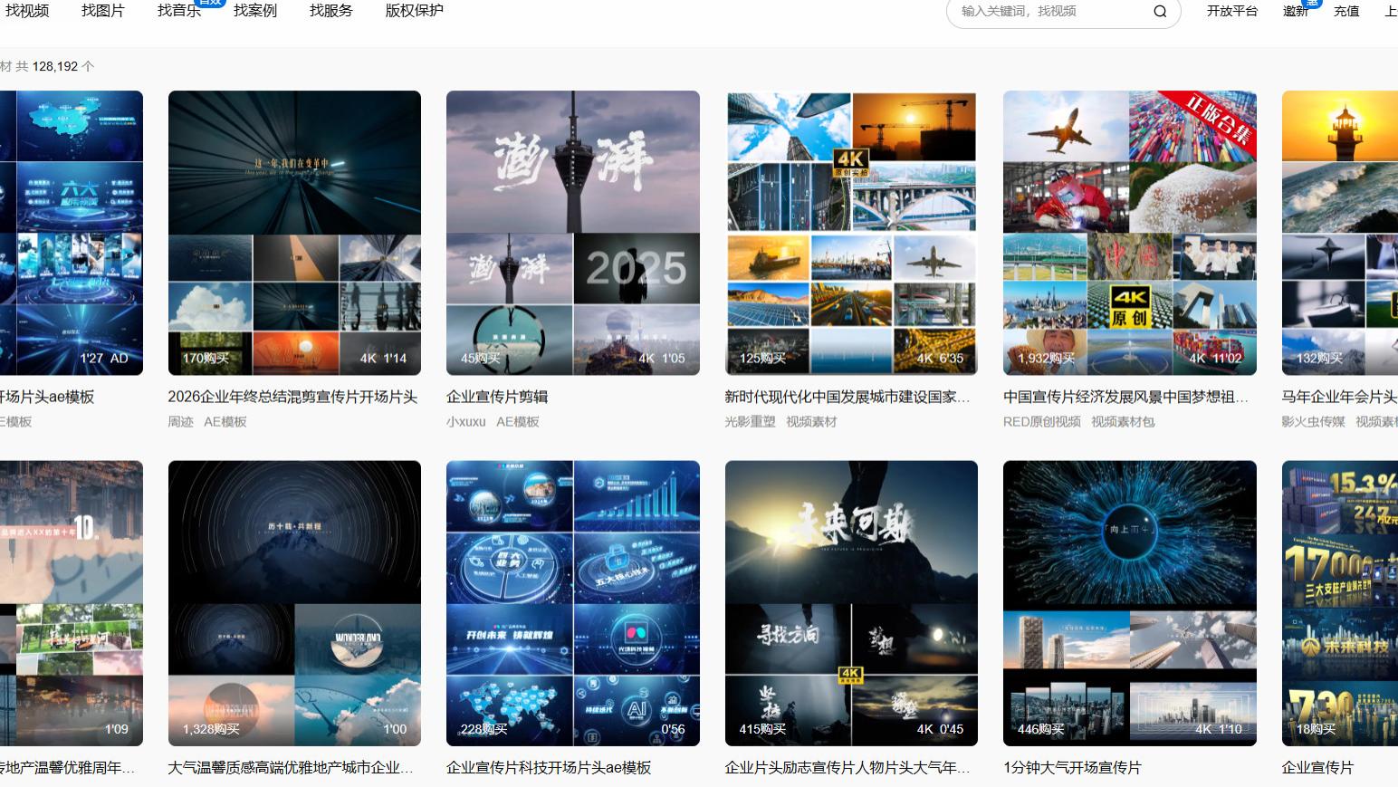Click title 企业宣传片剪辑
The width and height of the screenshot is (1398, 787).
point(497,397)
